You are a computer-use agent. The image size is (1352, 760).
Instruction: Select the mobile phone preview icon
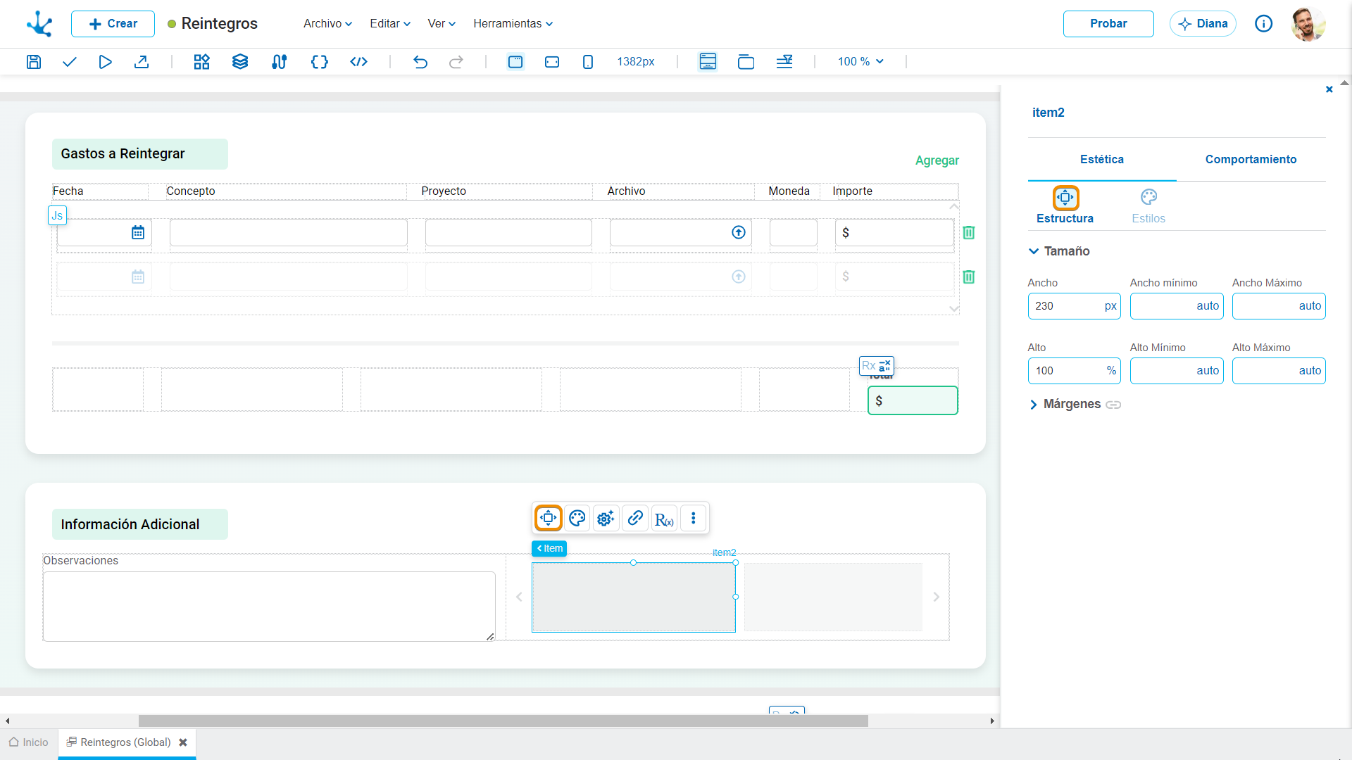[588, 62]
